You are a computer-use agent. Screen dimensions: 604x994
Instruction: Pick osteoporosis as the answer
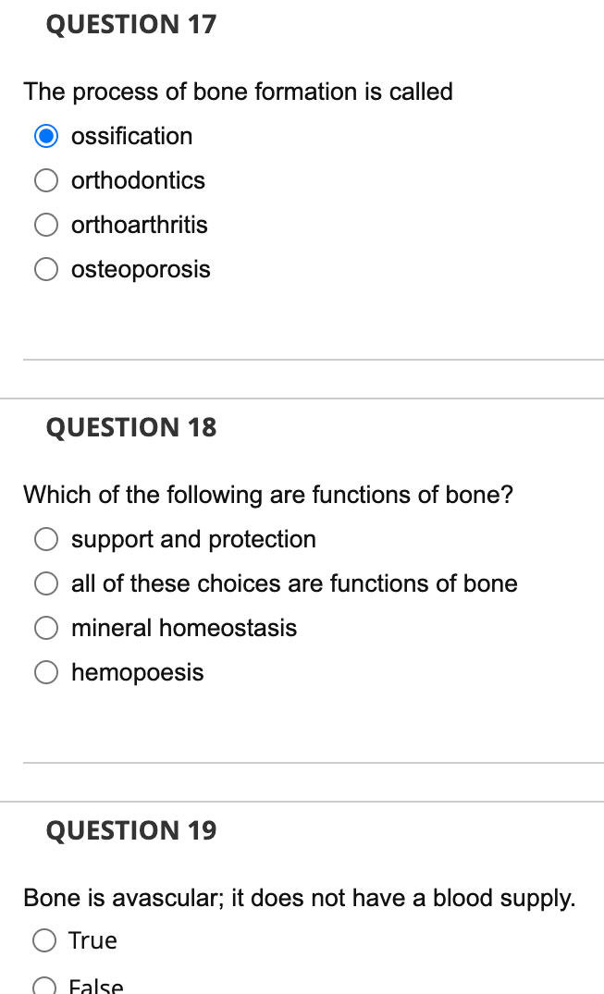pyautogui.click(x=46, y=269)
